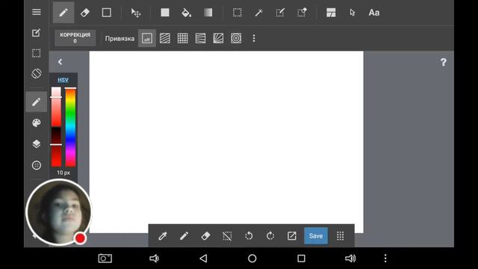Viewport: 478px width, 269px height.
Task: Collapse the color panel with back chevron
Action: tap(60, 62)
